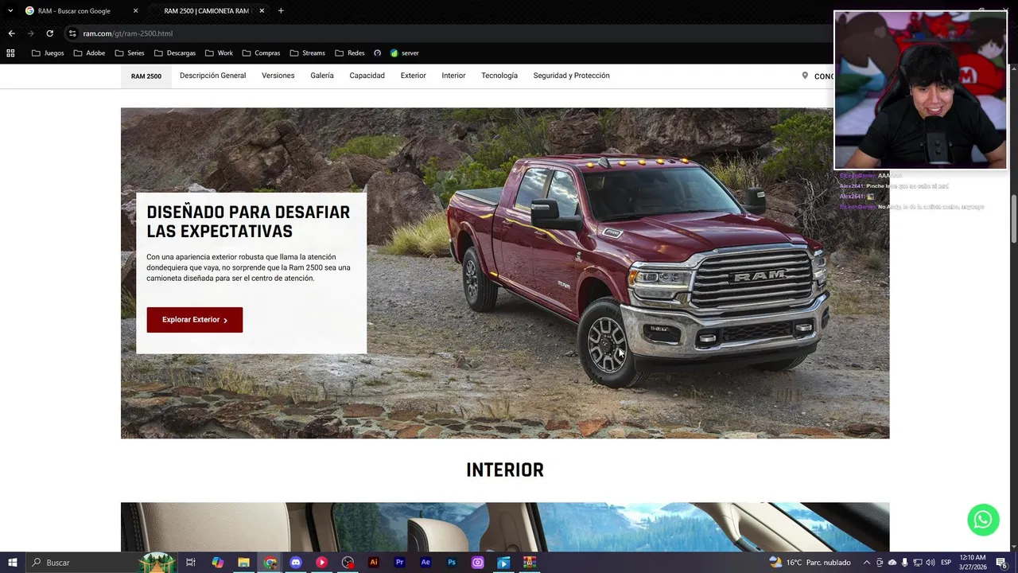The image size is (1018, 573).
Task: Click the page vertical scrollbar thumb
Action: [x=1013, y=220]
